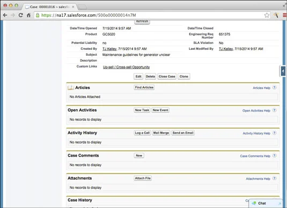Click the SLA Violation value No
The image size is (287, 208).
(x=221, y=43)
